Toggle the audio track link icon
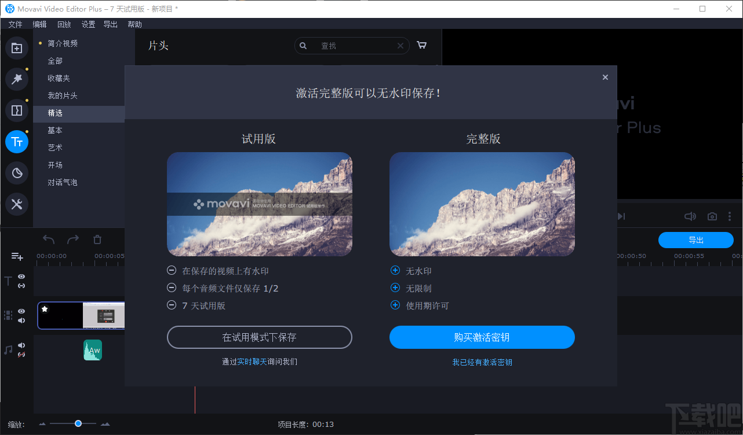The width and height of the screenshot is (743, 435). coord(21,355)
